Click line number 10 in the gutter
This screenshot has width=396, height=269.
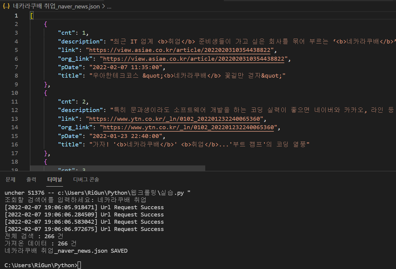pyautogui.click(x=14, y=93)
